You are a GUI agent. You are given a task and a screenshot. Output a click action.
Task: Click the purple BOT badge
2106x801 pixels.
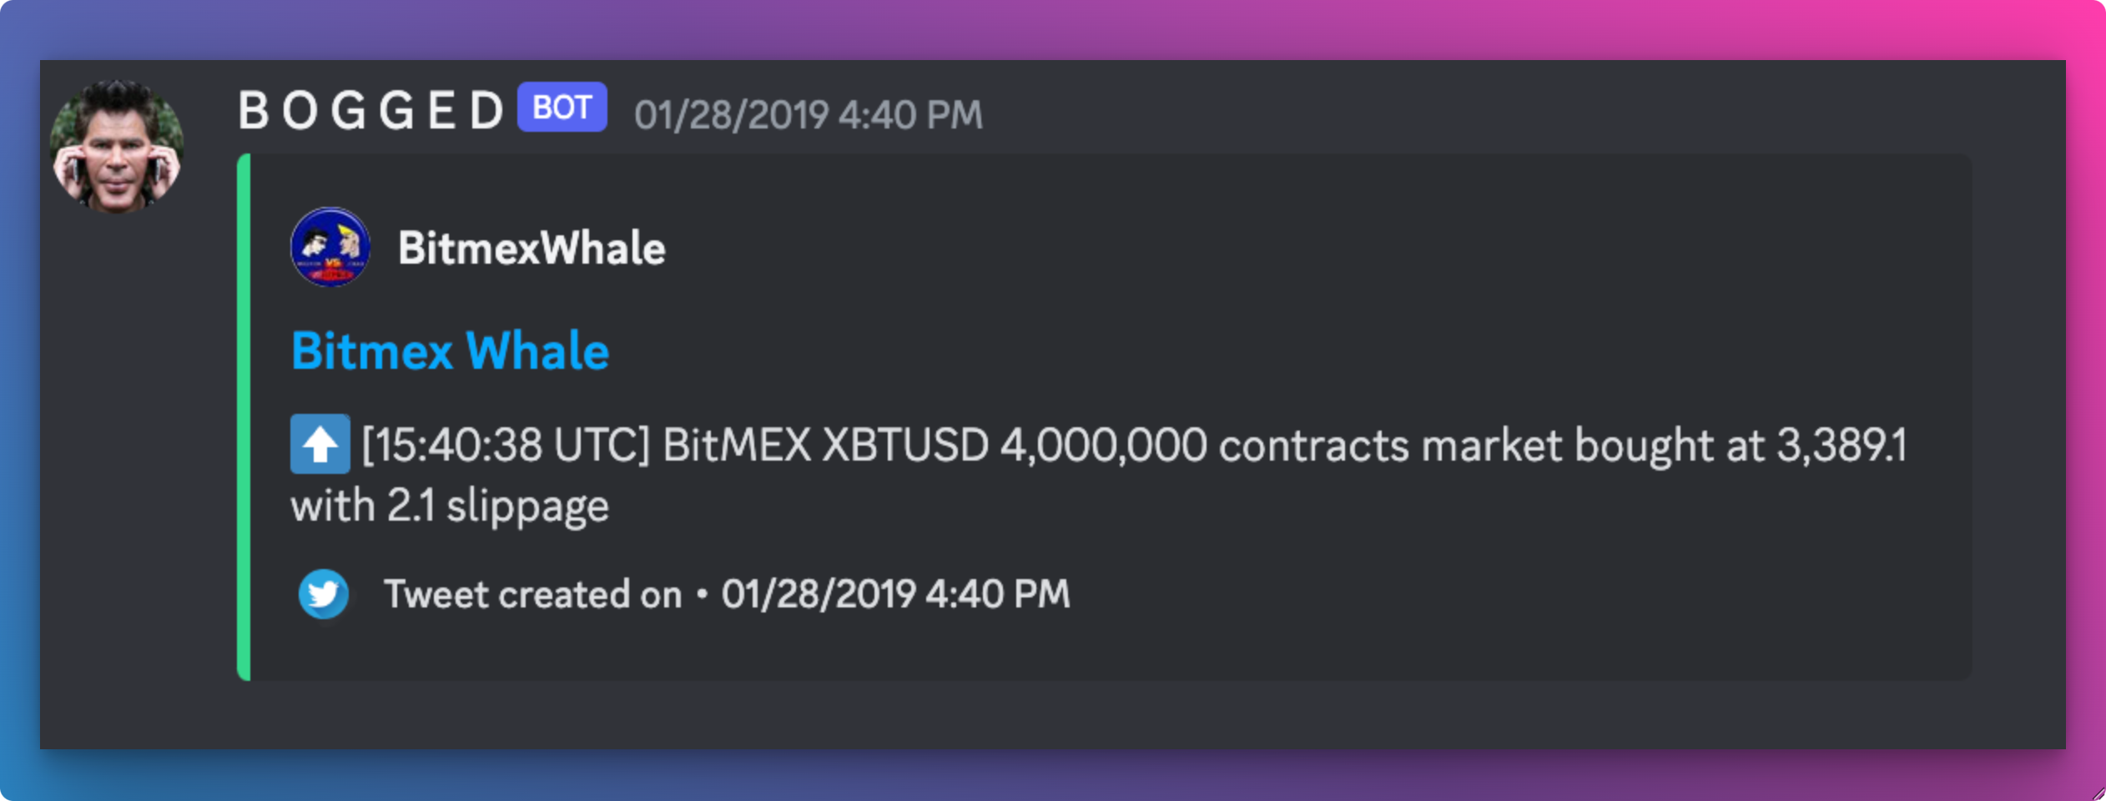click(562, 108)
